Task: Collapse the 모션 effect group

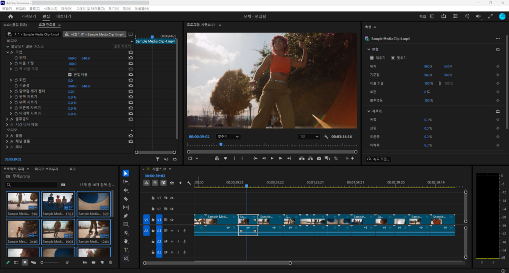Action: coord(7,52)
